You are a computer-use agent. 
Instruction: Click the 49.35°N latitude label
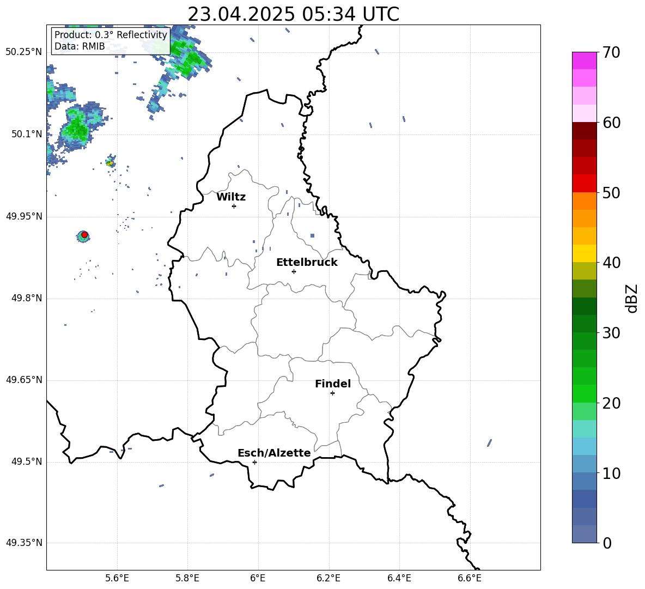(x=24, y=543)
